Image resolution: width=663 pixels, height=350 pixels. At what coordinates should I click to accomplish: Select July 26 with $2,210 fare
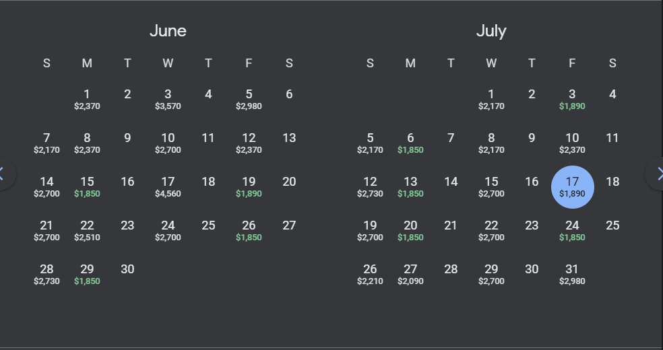[x=370, y=274]
